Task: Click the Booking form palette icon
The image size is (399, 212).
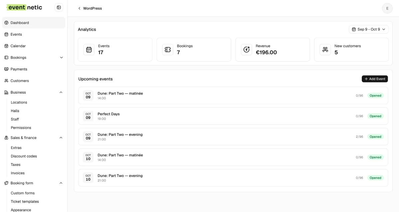Action: coord(6,183)
